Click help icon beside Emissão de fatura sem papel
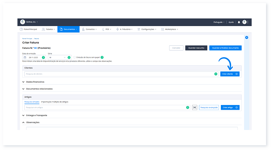This screenshot has width=271, height=150. tap(102, 58)
